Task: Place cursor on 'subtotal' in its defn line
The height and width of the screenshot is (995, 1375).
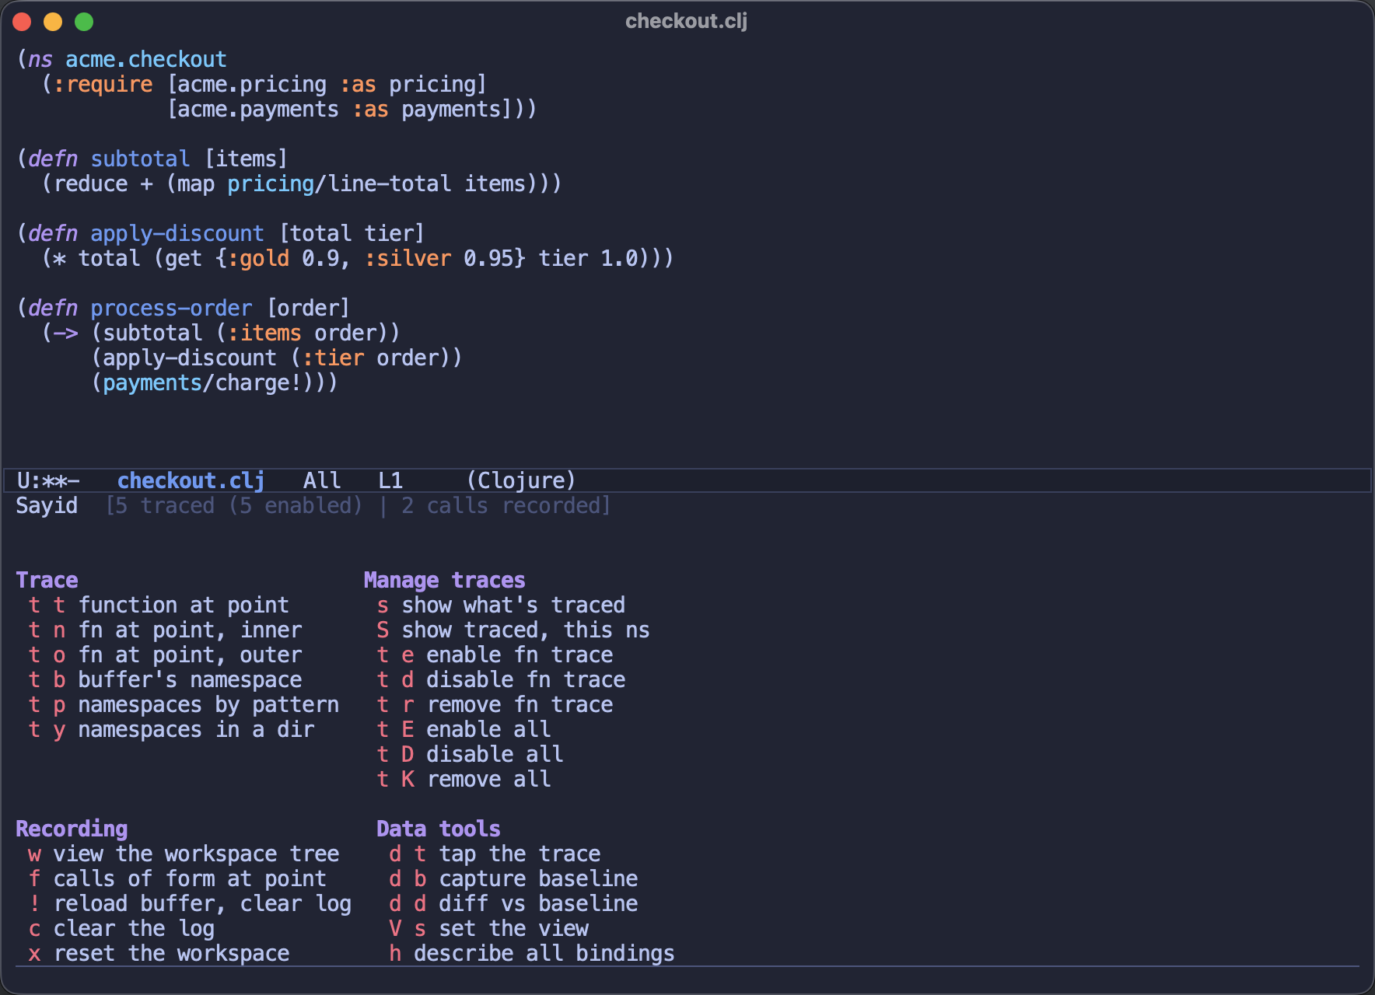Action: coord(140,159)
